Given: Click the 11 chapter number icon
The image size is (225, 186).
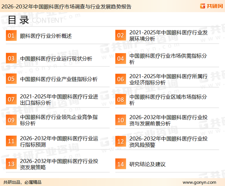Looking at the screenshot, I should 11,141.
